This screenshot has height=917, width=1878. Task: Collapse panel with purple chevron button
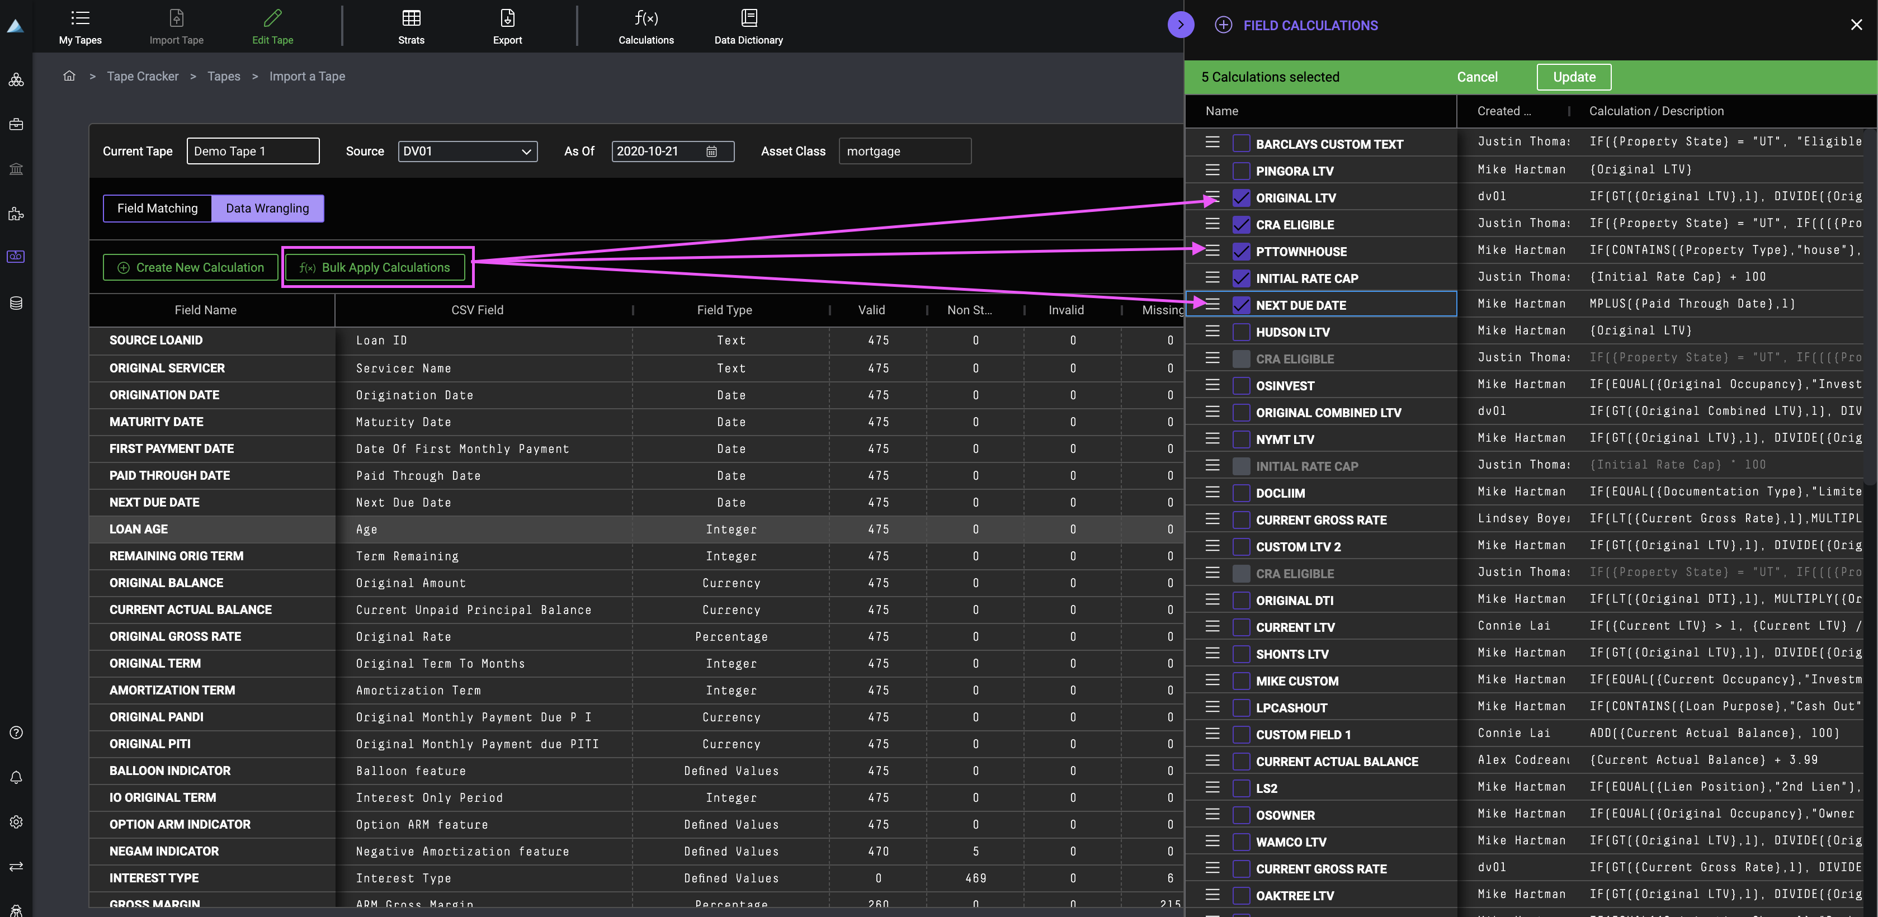1180,25
